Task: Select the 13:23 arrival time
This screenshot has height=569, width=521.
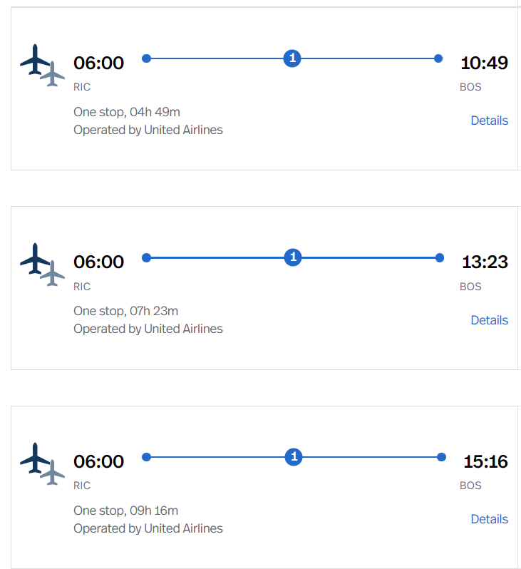Action: pos(485,262)
